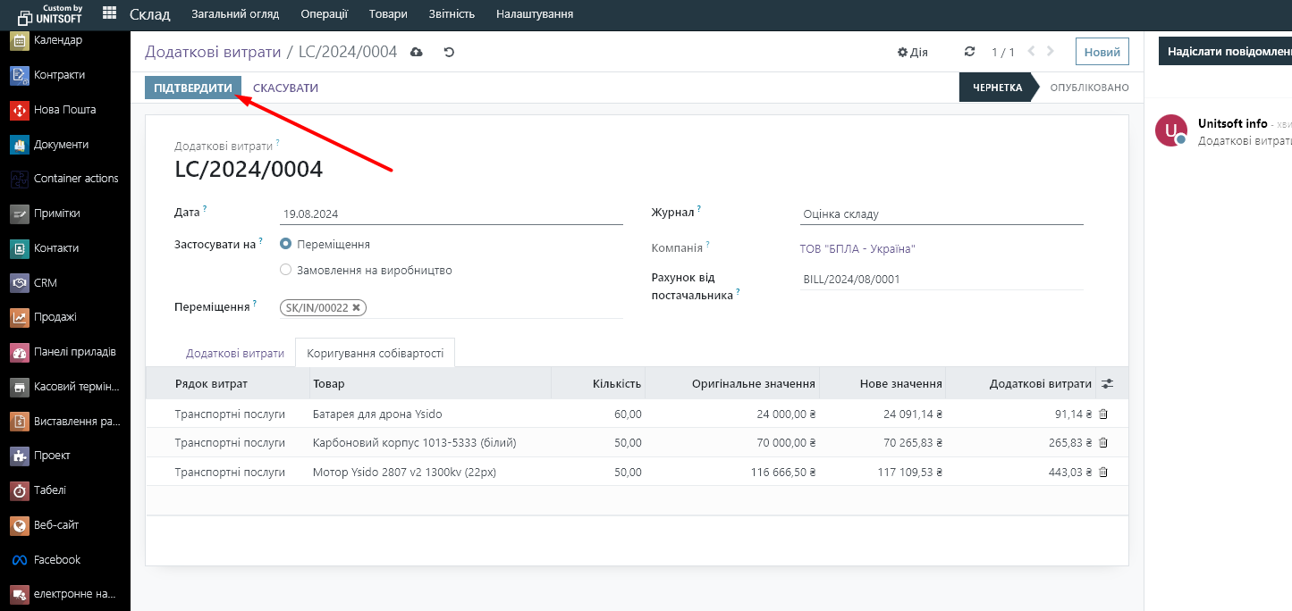Remove the SK/IN/00022 tag
The image size is (1292, 611).
click(x=356, y=307)
